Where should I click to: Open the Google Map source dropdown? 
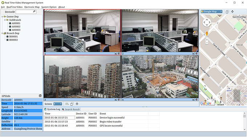point(211,12)
